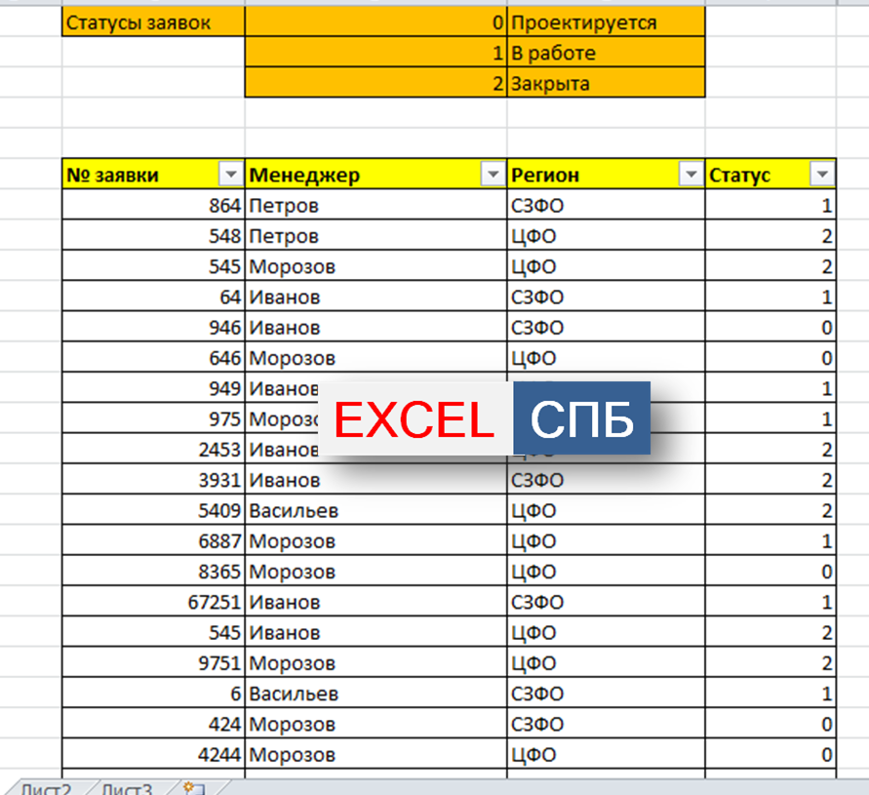Click the cell with number 9751
The image size is (869, 795).
pyautogui.click(x=153, y=663)
